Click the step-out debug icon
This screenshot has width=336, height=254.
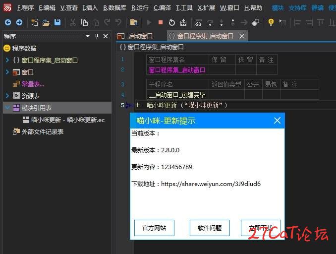tap(233, 22)
